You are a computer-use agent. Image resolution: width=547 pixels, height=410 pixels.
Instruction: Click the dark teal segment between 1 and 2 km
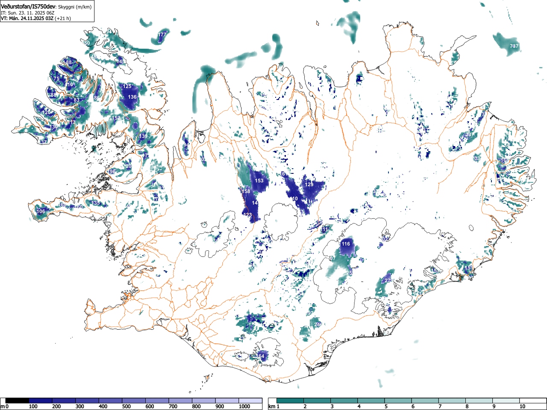tap(290, 401)
